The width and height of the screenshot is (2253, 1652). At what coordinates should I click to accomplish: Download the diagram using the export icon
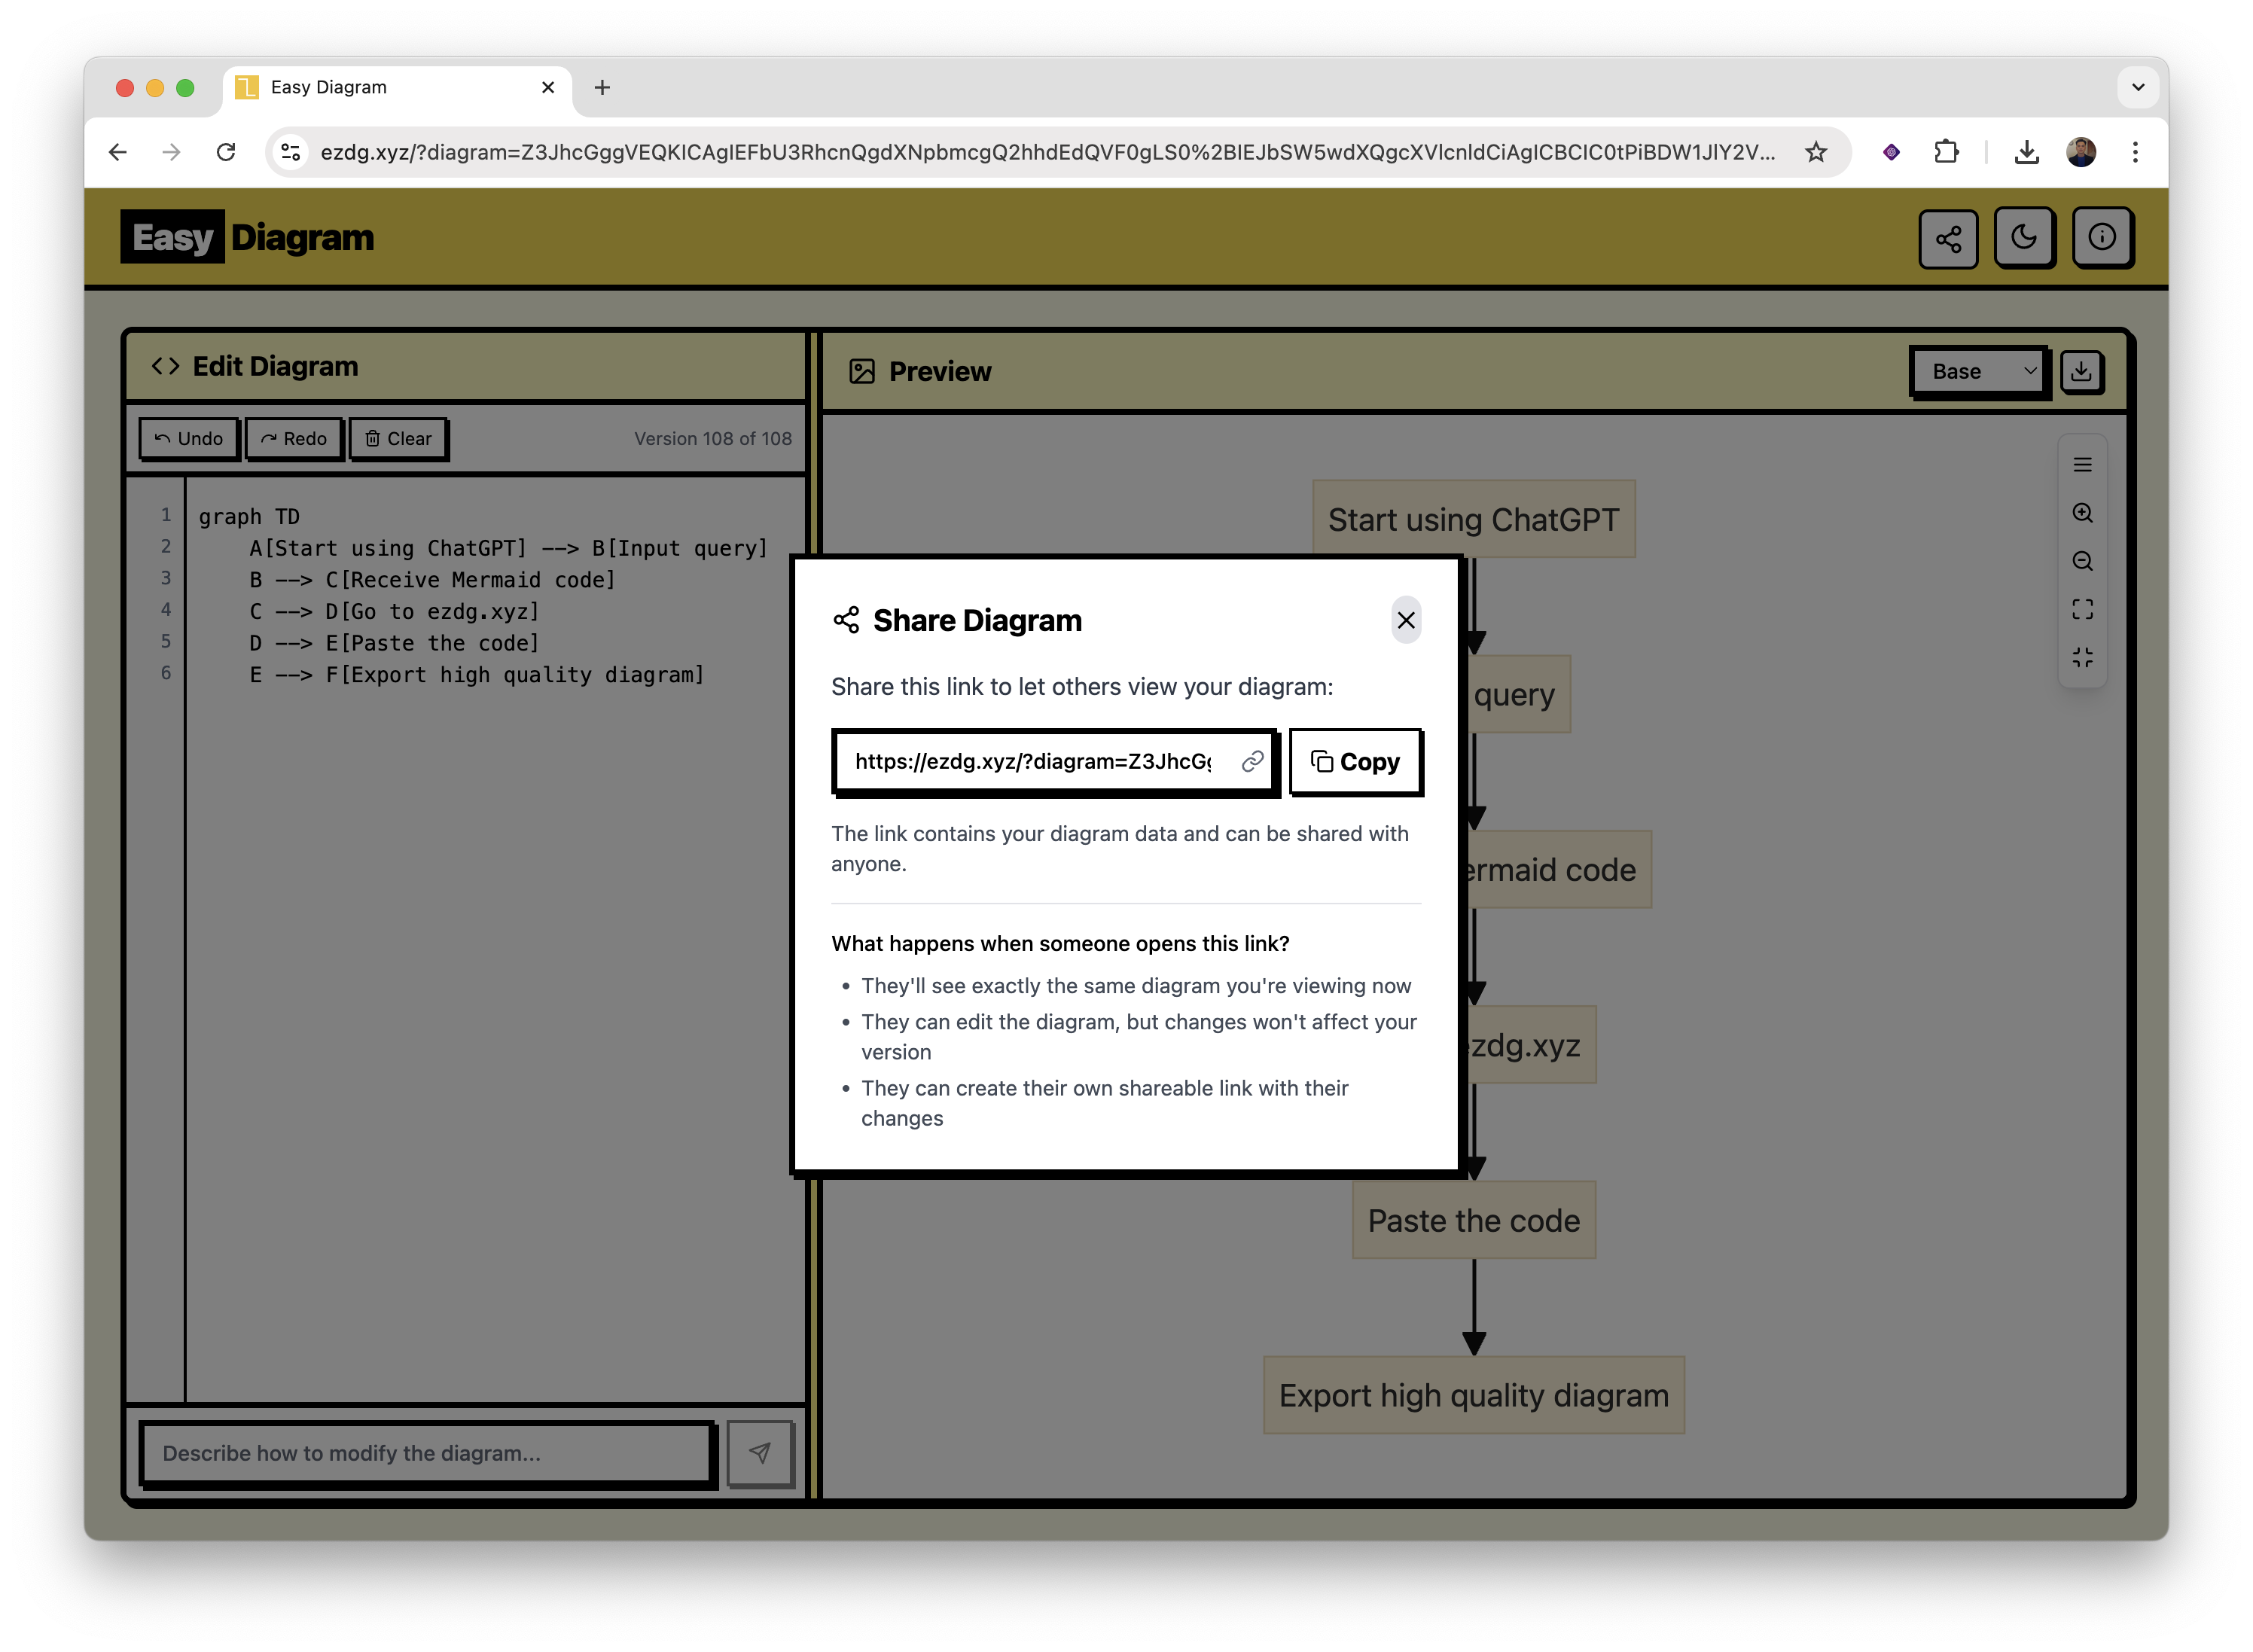click(x=2082, y=371)
